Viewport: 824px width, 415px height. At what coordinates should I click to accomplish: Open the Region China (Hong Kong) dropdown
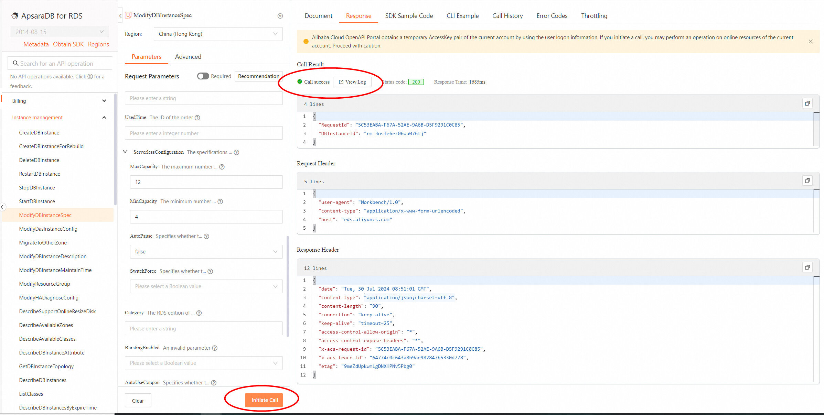tap(218, 34)
